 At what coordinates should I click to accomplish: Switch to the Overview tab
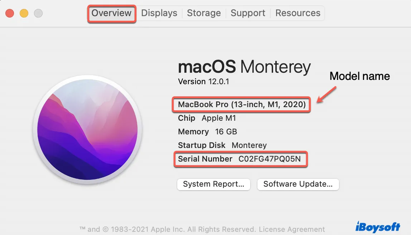tap(112, 13)
